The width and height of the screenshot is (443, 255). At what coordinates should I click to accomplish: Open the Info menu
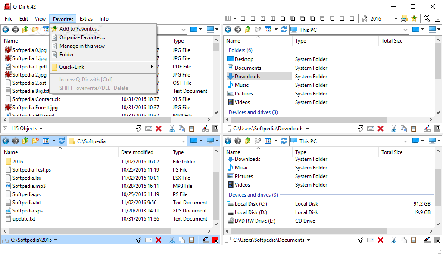[x=104, y=19]
